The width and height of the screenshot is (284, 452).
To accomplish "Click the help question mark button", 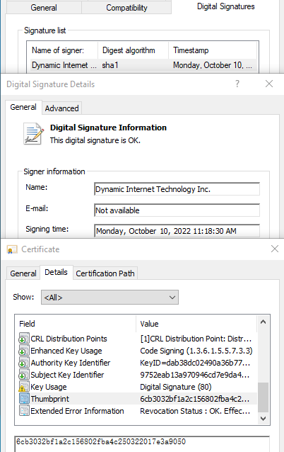I will [x=237, y=84].
